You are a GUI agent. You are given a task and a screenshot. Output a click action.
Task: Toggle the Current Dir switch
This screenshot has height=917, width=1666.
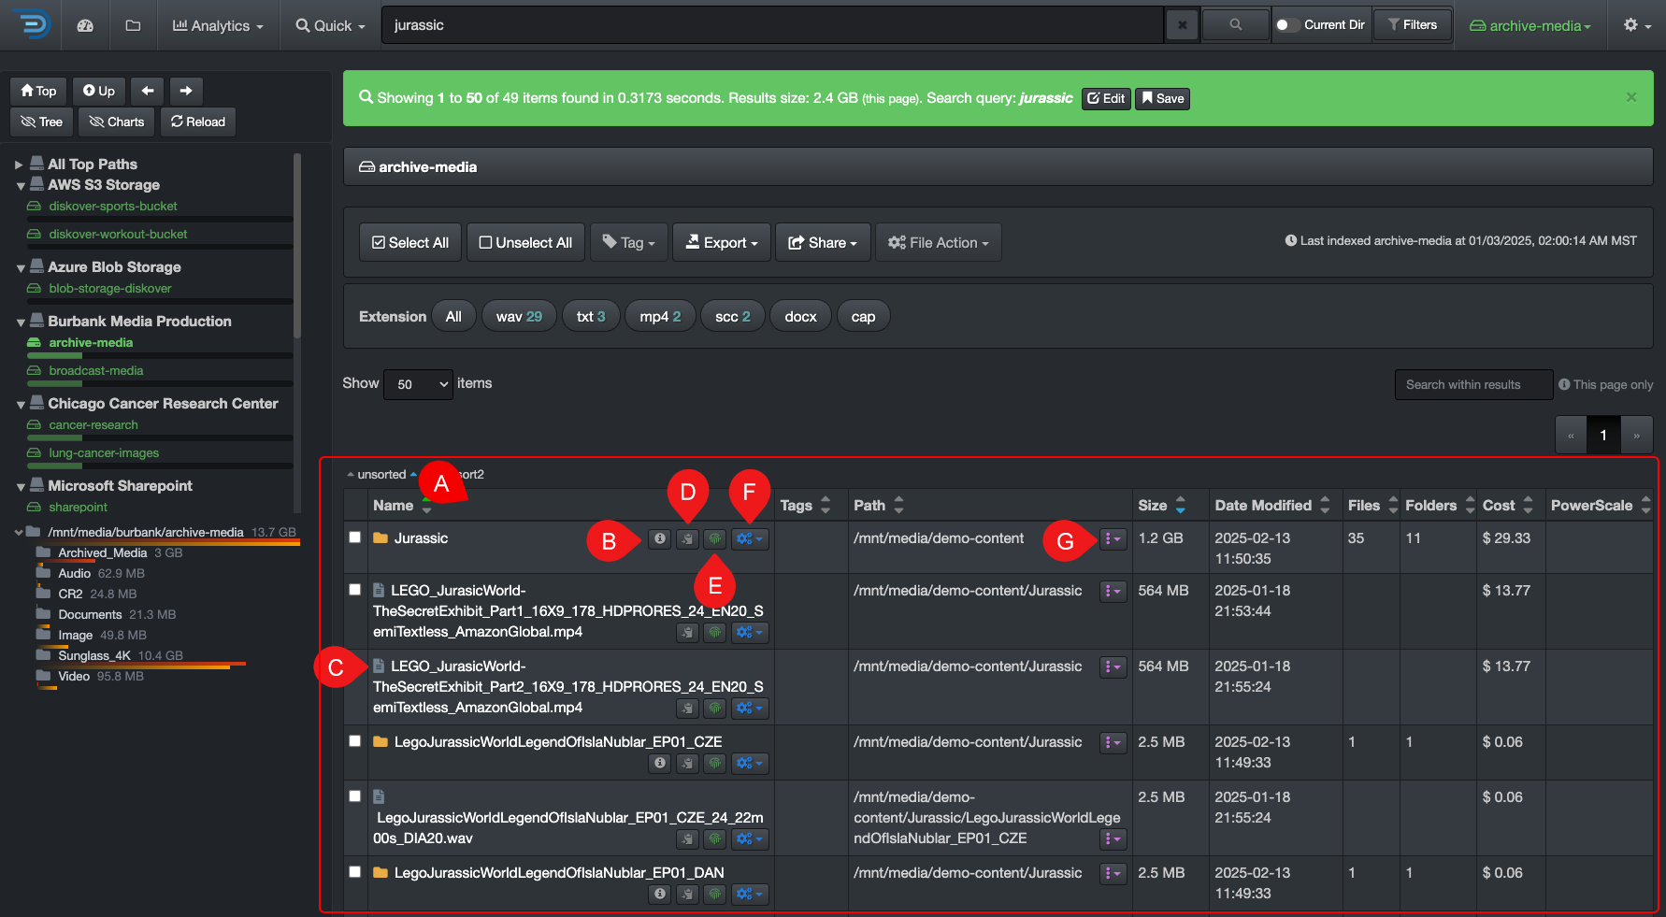pos(1286,25)
